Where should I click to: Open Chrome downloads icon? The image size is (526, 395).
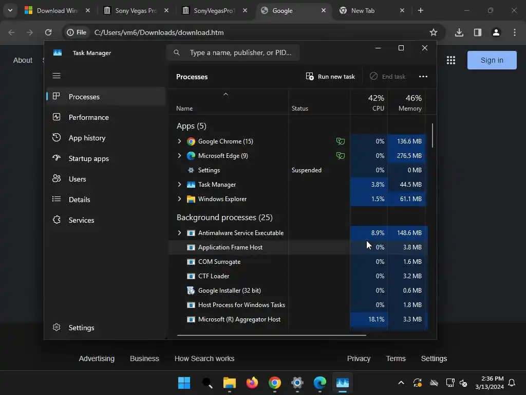point(459,32)
